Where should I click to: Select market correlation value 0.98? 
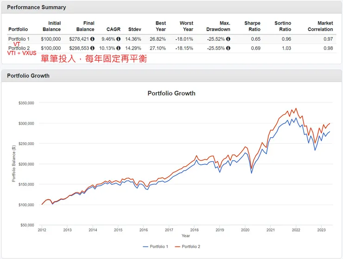(328, 48)
